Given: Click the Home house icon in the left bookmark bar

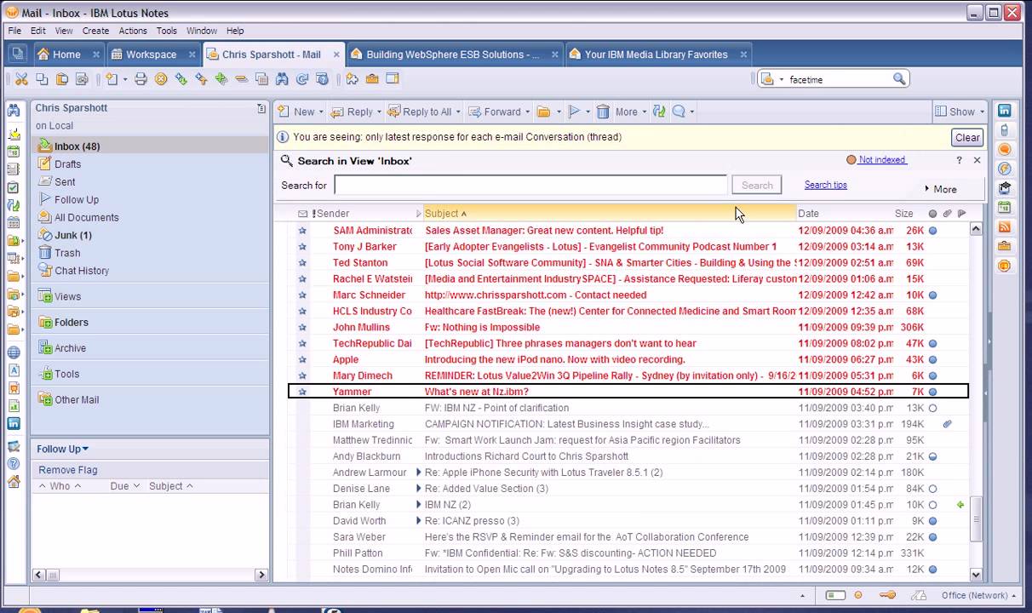Looking at the screenshot, I should coord(14,482).
